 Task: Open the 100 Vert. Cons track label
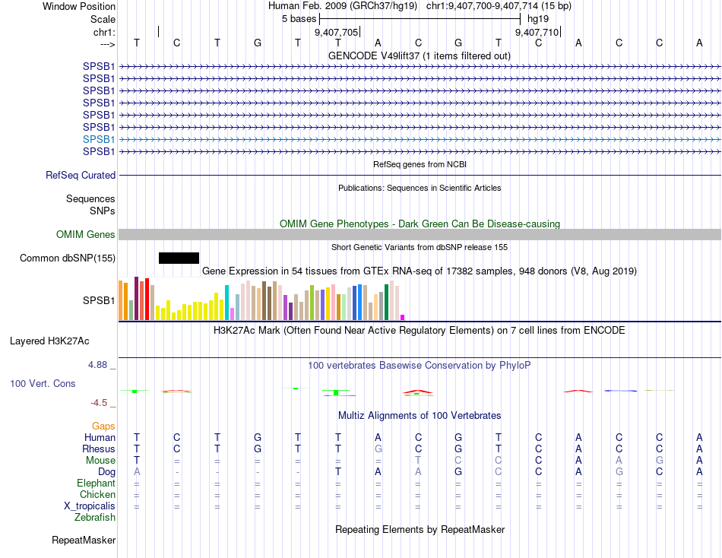(43, 383)
